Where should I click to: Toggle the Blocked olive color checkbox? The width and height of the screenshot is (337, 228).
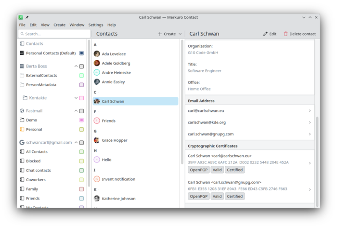pyautogui.click(x=81, y=161)
